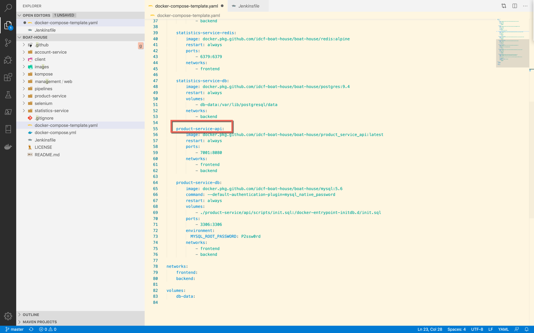Open README.md file
Screen dimensions: 534x333
click(80, 155)
